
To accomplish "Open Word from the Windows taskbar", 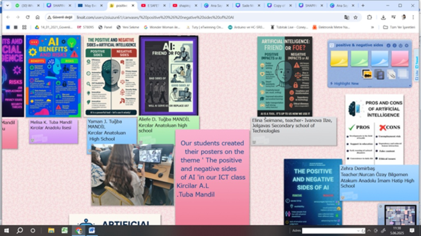I will (x=91, y=230).
